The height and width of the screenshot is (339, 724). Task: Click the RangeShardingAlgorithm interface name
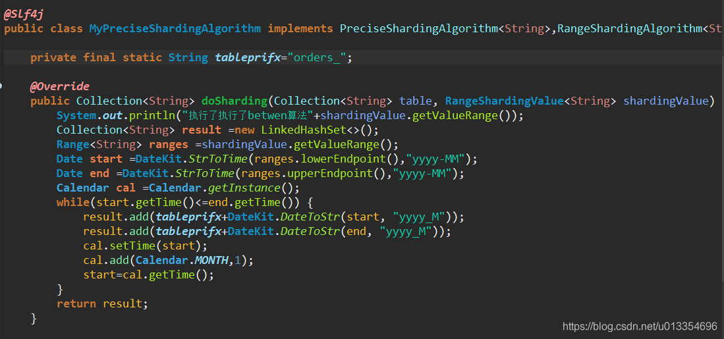pyautogui.click(x=630, y=28)
